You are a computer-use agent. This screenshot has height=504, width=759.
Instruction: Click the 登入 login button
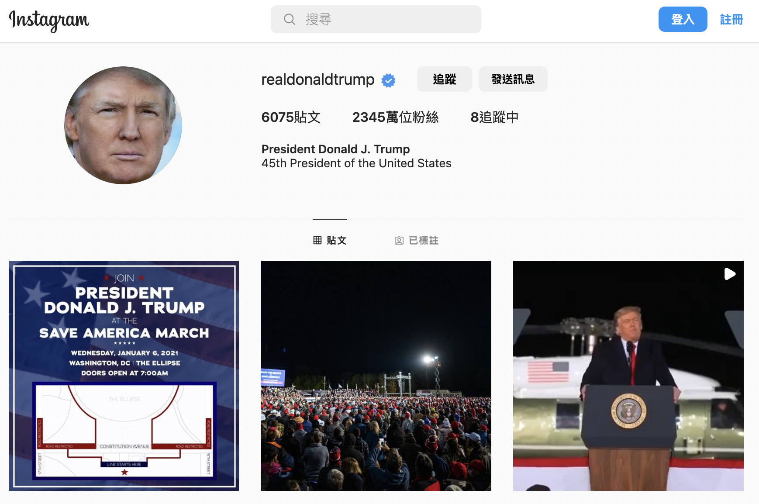683,19
